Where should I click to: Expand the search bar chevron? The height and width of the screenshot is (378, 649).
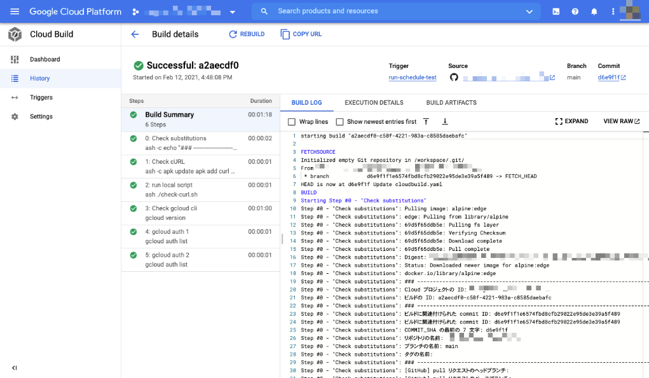[529, 11]
